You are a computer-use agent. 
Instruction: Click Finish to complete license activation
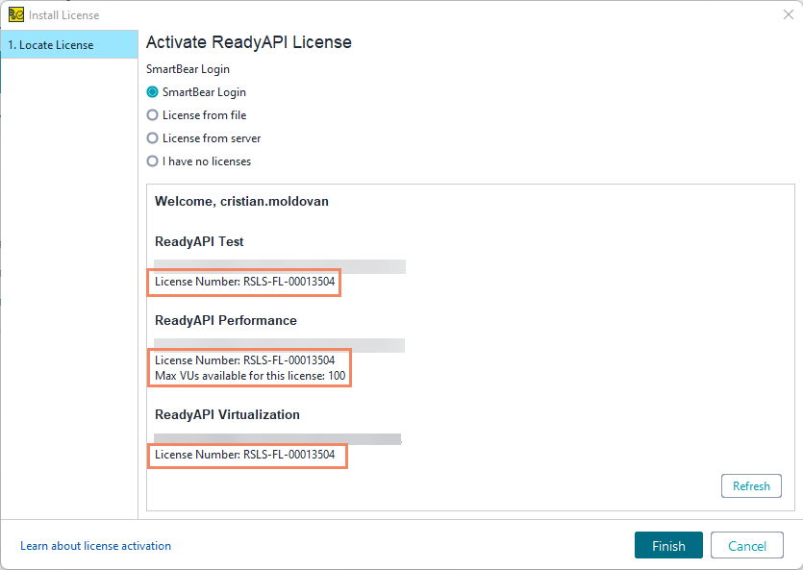click(x=668, y=545)
